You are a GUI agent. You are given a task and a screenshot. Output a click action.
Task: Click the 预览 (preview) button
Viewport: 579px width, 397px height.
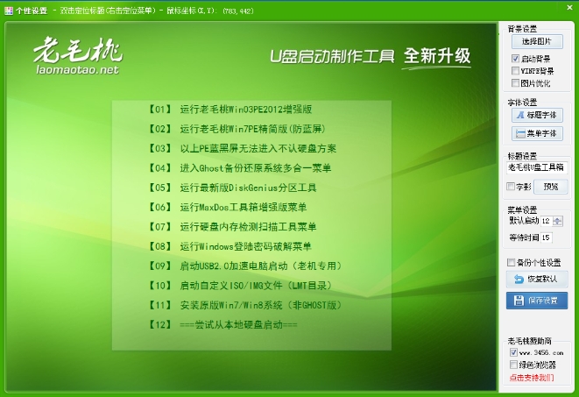tap(551, 187)
